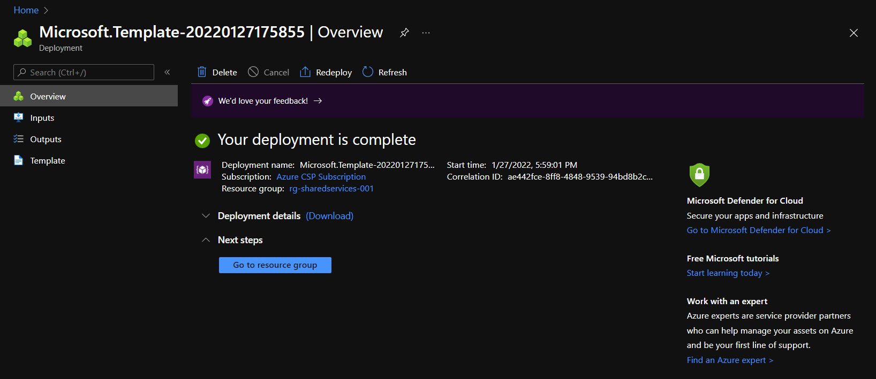Click the Work with an expert heading
876x379 pixels.
pos(727,301)
